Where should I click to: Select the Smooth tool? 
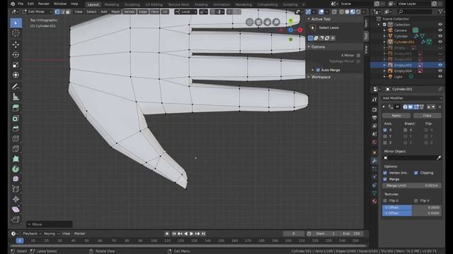(x=16, y=179)
